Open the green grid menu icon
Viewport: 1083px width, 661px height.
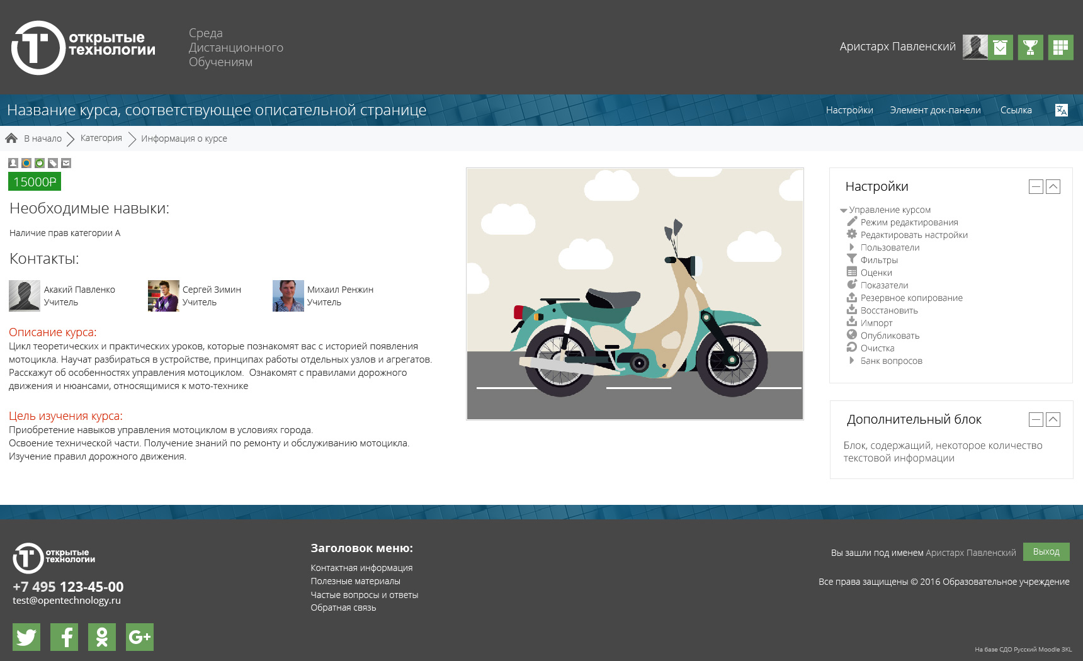tap(1060, 47)
